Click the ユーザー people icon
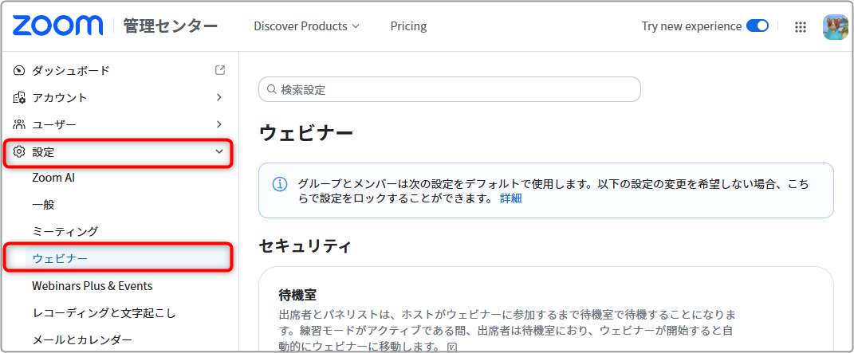Viewport: 854px width, 353px height. (20, 124)
